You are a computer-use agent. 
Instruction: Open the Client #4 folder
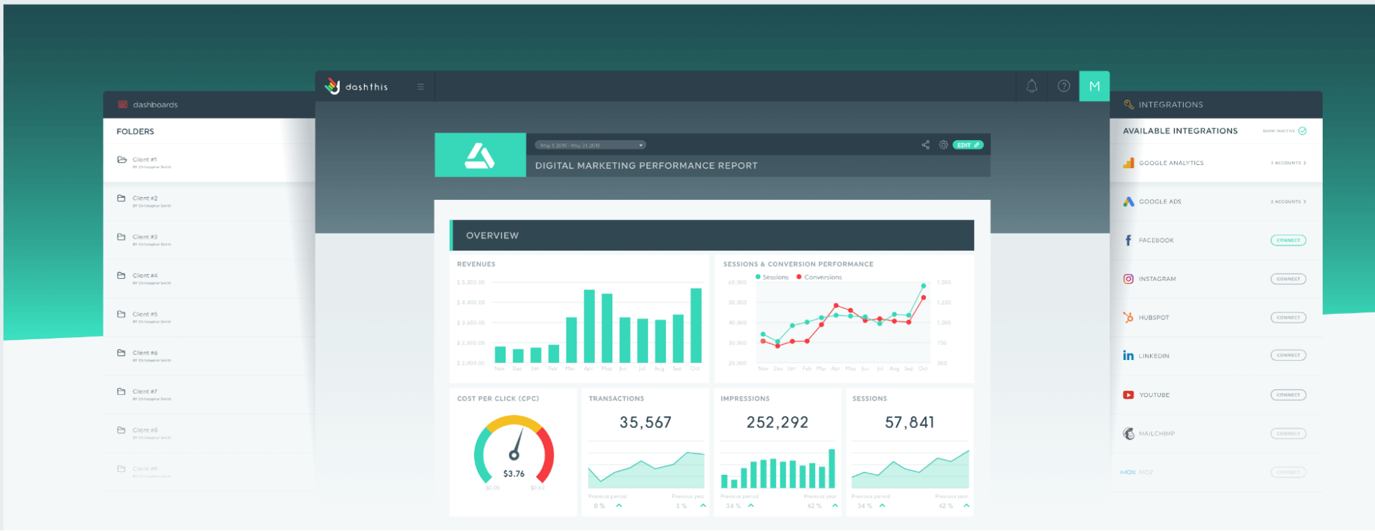[209, 278]
